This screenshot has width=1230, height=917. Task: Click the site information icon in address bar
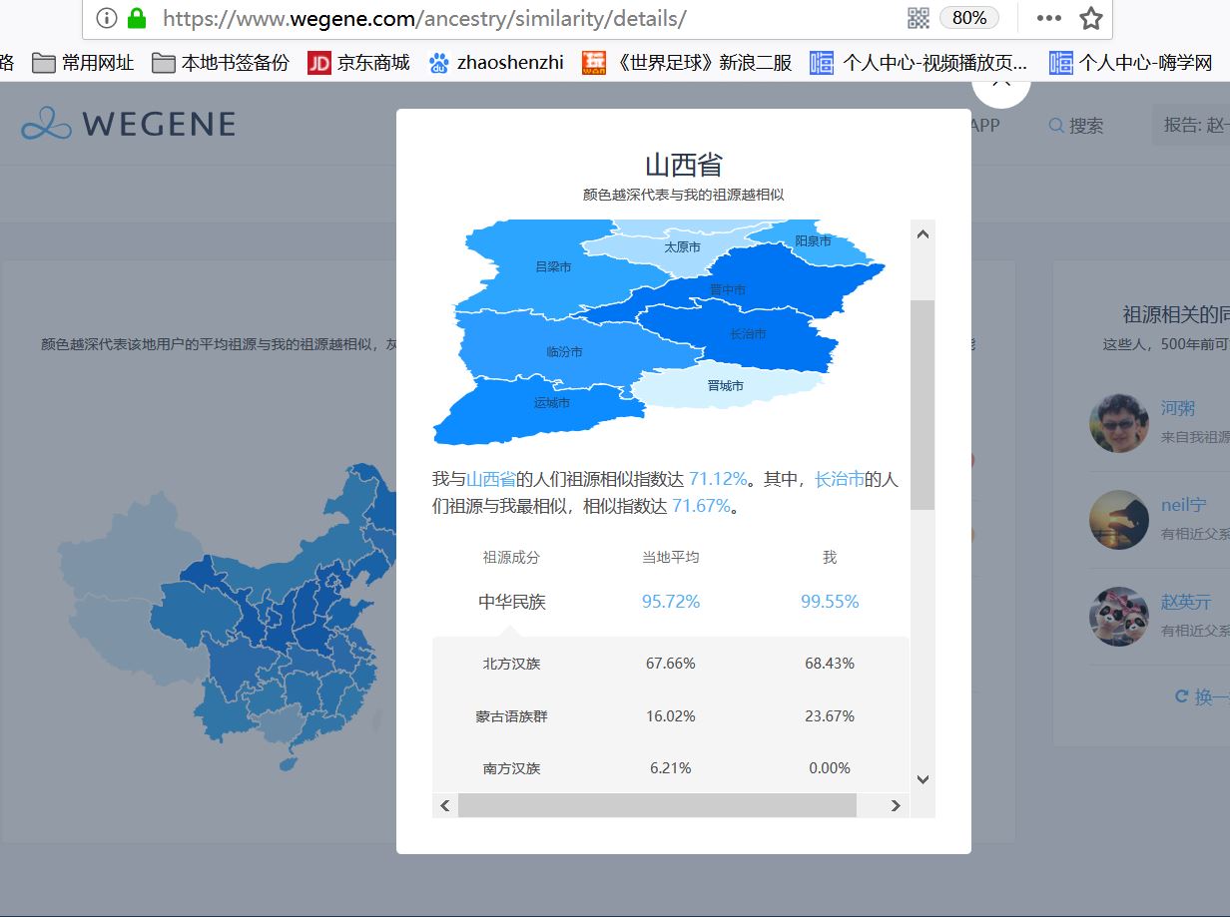click(107, 18)
